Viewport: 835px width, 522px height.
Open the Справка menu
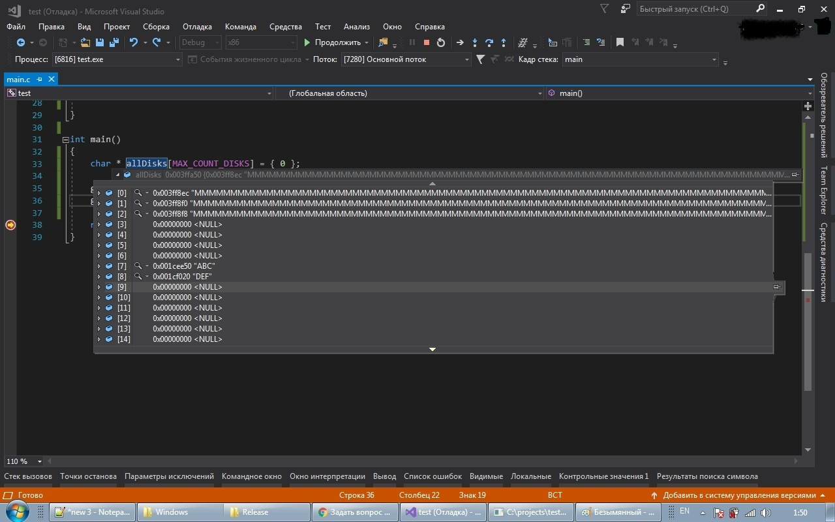(430, 27)
